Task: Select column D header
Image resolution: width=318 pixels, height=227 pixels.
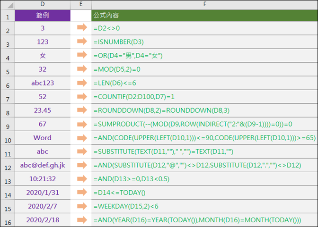Action: click(x=43, y=4)
